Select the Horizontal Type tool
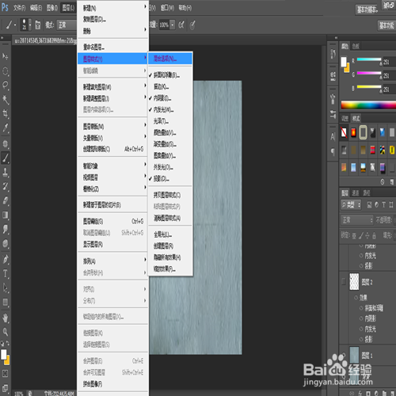396x396 pixels. (5, 273)
